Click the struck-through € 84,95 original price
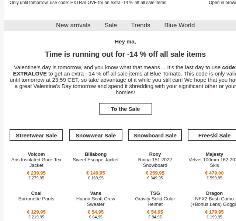The height and width of the screenshot is (221, 236). click(155, 217)
